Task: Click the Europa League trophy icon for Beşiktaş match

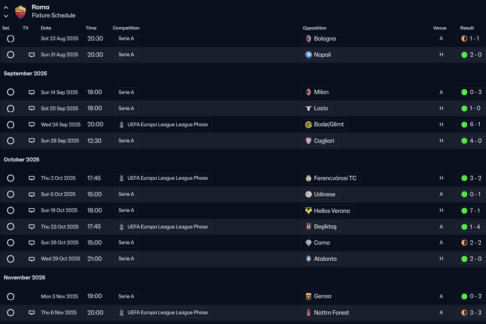Action: pos(122,227)
